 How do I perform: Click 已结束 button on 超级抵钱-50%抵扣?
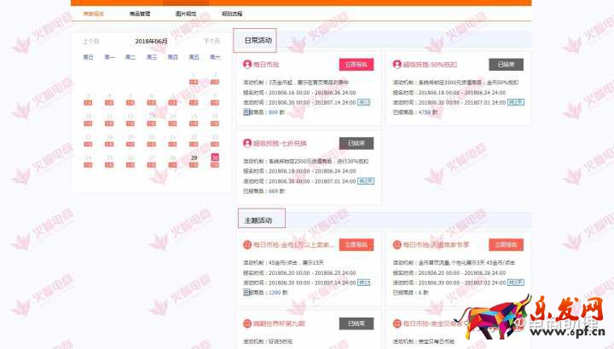(506, 64)
